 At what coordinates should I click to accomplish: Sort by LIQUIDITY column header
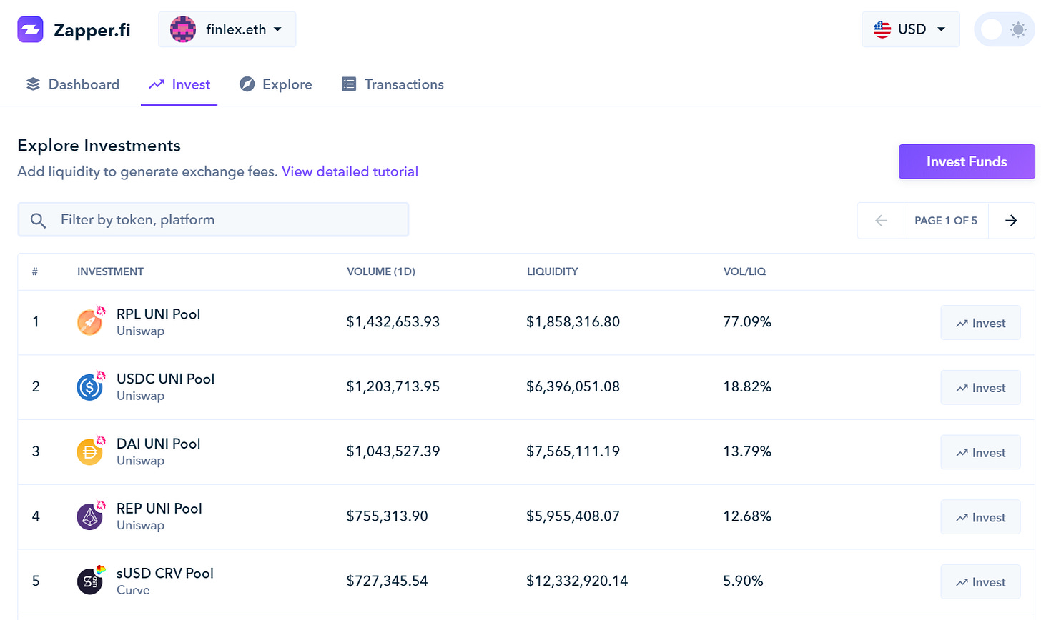553,271
